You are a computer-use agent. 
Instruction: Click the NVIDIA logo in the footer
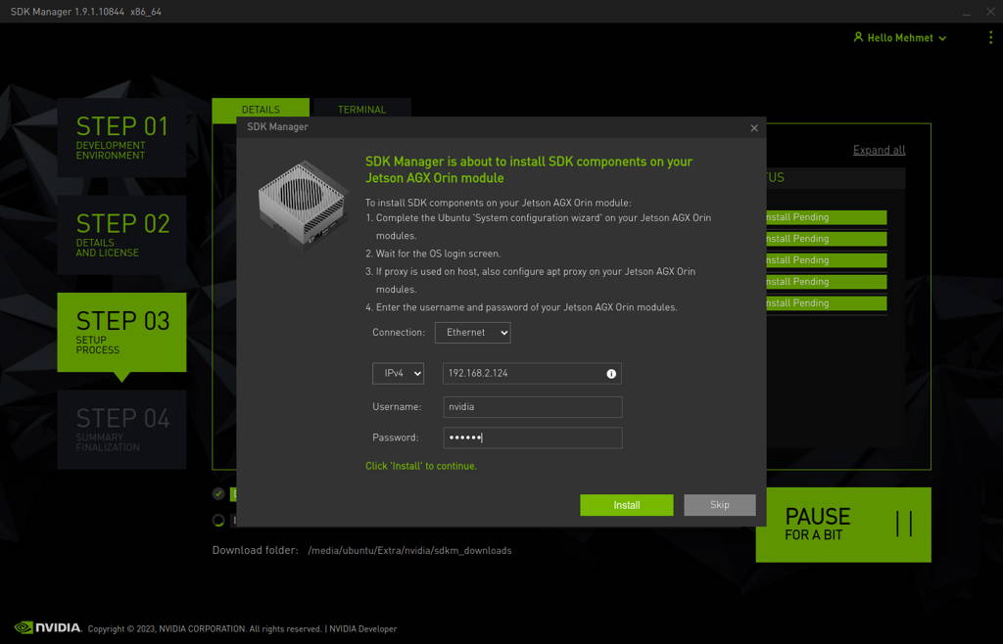pyautogui.click(x=48, y=627)
